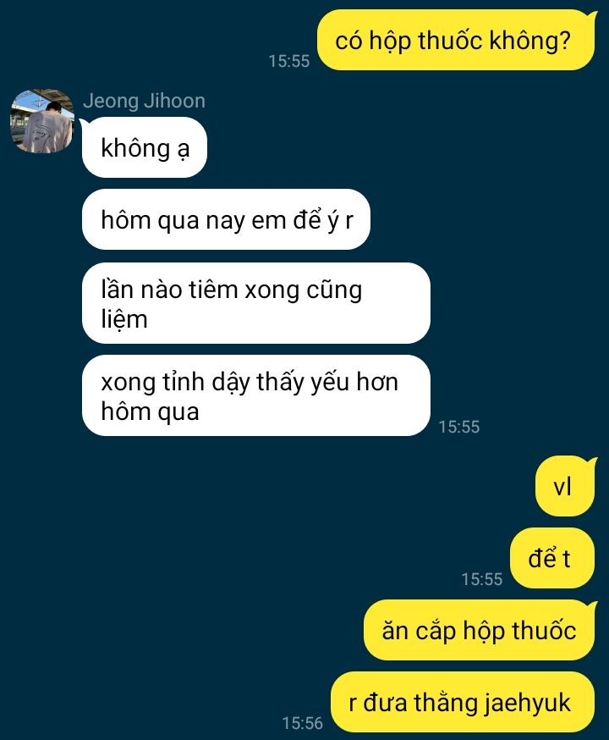The image size is (609, 740).
Task: Select the 'lần nào tiêm xong cũng liệm' bubble
Action: (x=256, y=303)
